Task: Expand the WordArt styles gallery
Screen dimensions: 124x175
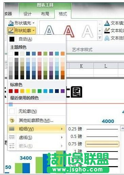Action: click(x=100, y=37)
